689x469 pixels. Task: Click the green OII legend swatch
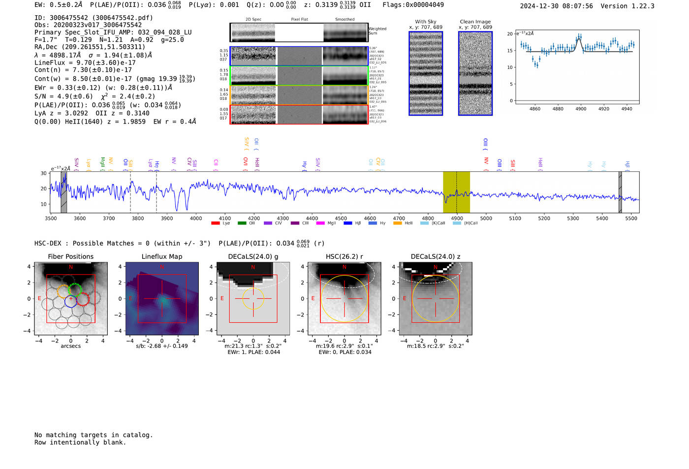pos(242,223)
